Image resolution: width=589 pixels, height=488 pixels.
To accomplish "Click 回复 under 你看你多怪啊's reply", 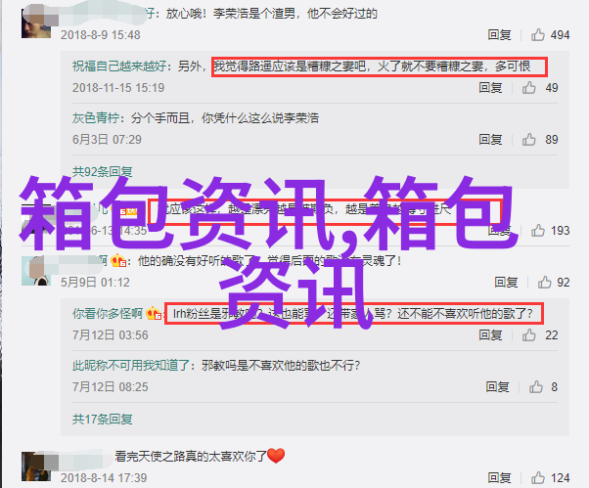I will (490, 334).
